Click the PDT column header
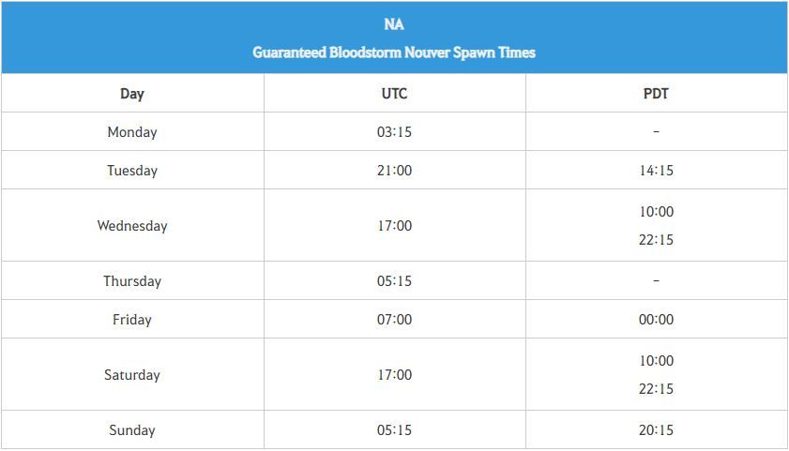This screenshot has width=789, height=451. (656, 94)
